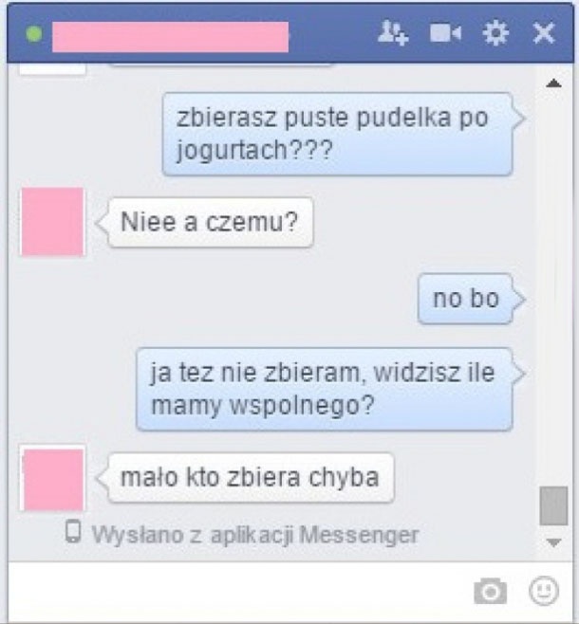Open the emoticon picker smiley icon
Image resolution: width=579 pixels, height=624 pixels.
click(544, 591)
